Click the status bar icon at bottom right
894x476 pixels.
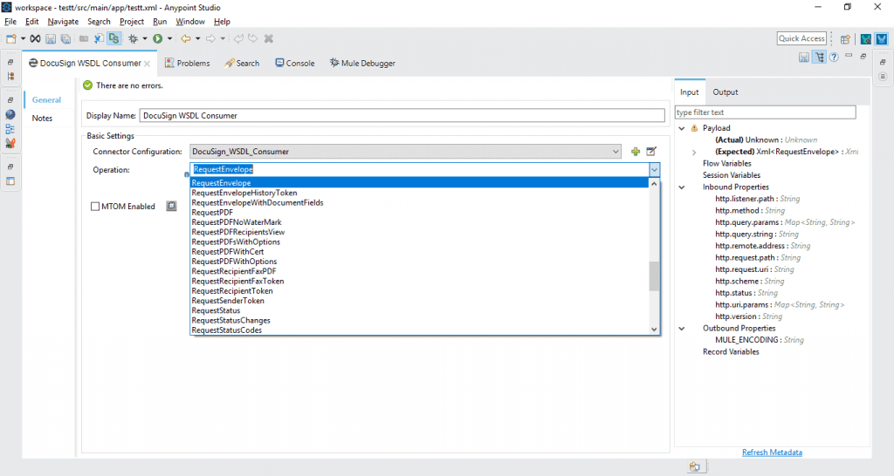click(x=694, y=466)
